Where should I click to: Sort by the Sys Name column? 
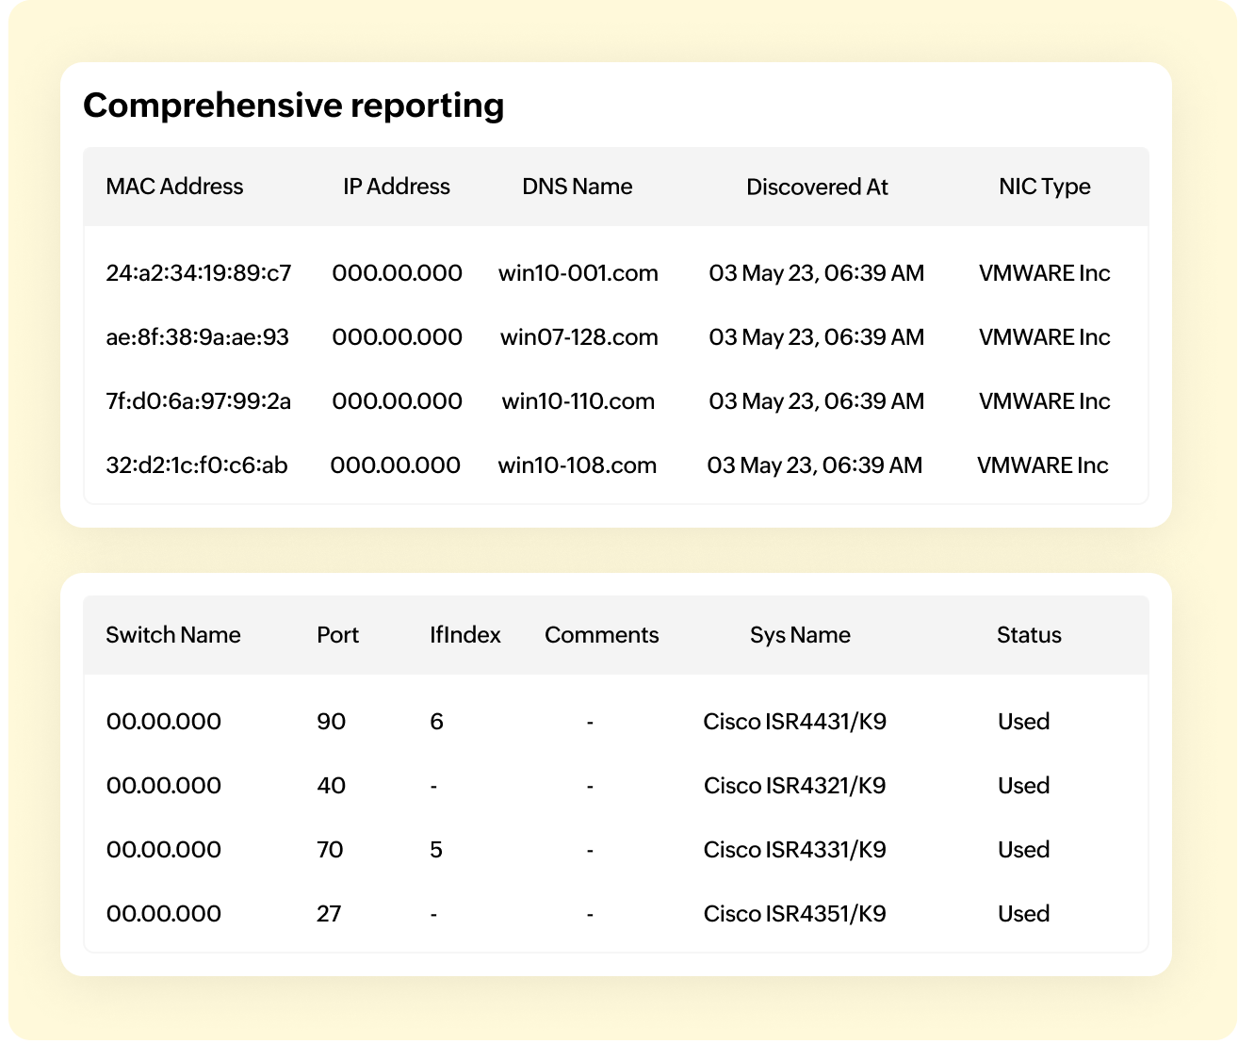coord(800,635)
